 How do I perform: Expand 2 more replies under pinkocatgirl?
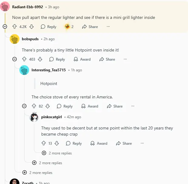coord(44,153)
